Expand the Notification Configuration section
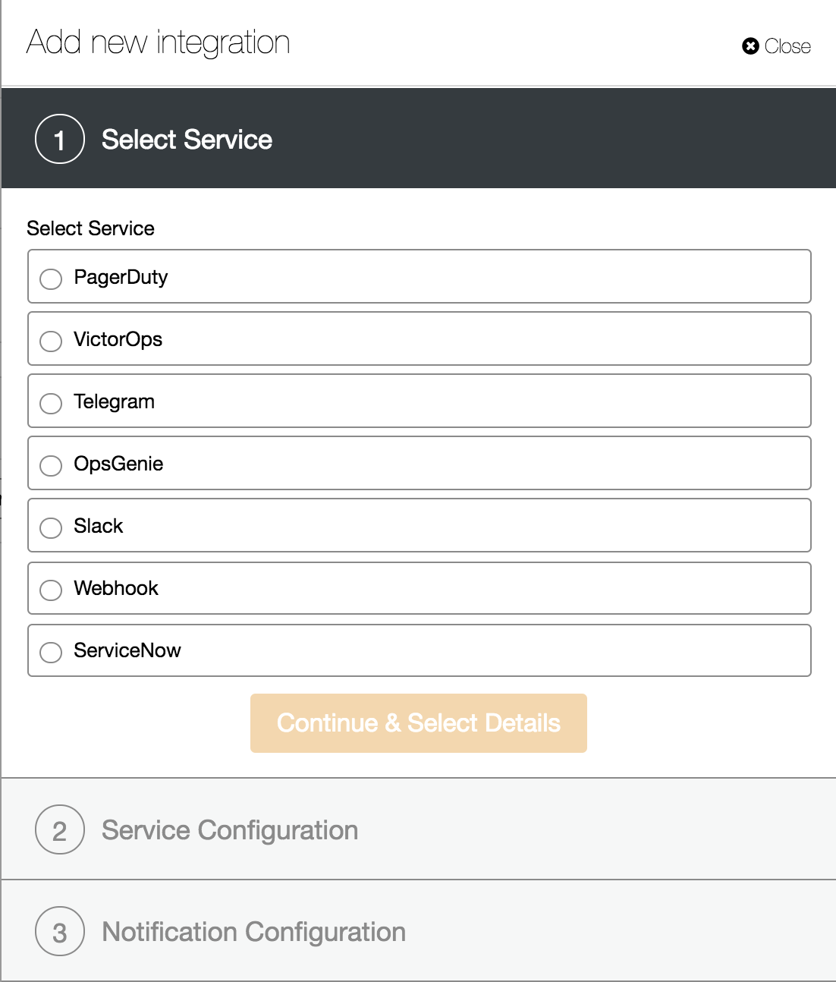 [x=419, y=931]
